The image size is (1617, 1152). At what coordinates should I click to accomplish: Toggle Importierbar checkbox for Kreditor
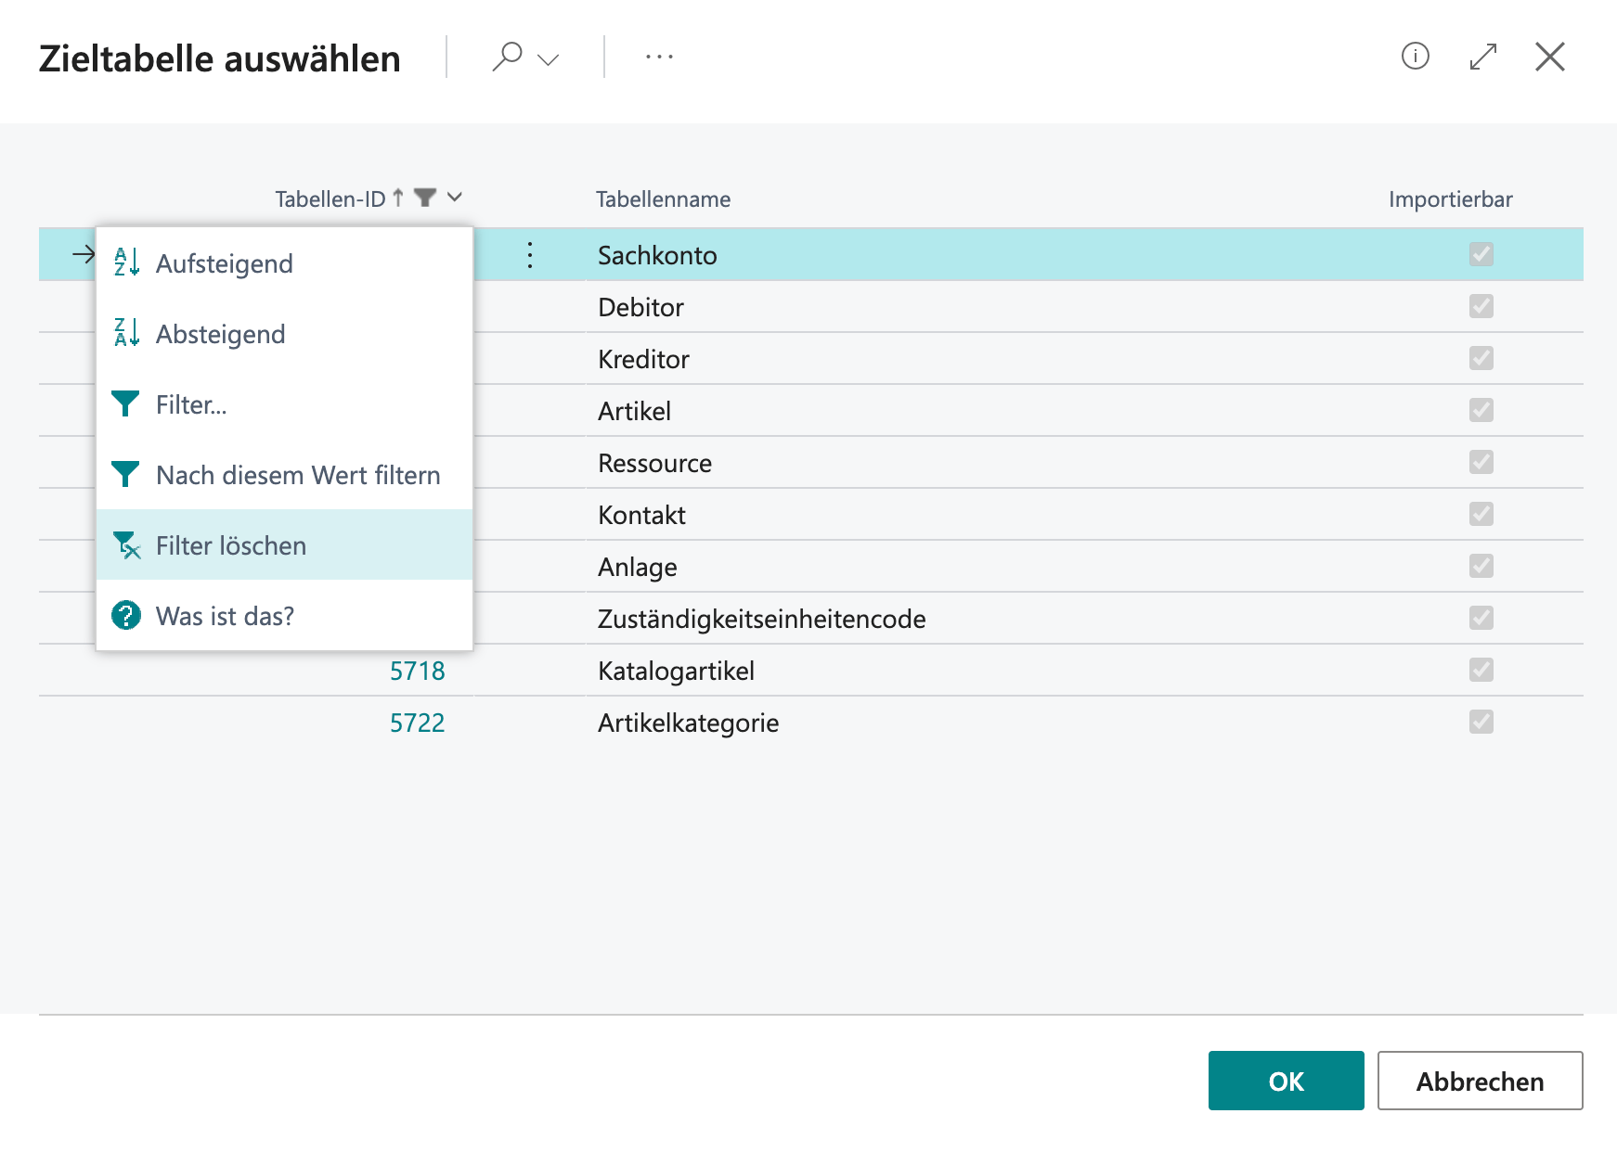[1481, 358]
